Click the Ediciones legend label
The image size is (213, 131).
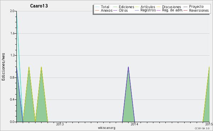[x=126, y=7]
